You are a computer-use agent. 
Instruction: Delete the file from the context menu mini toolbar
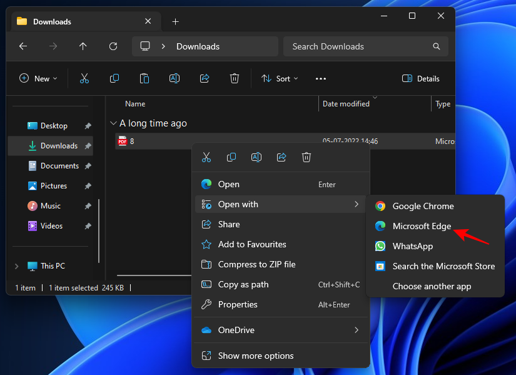(x=306, y=157)
